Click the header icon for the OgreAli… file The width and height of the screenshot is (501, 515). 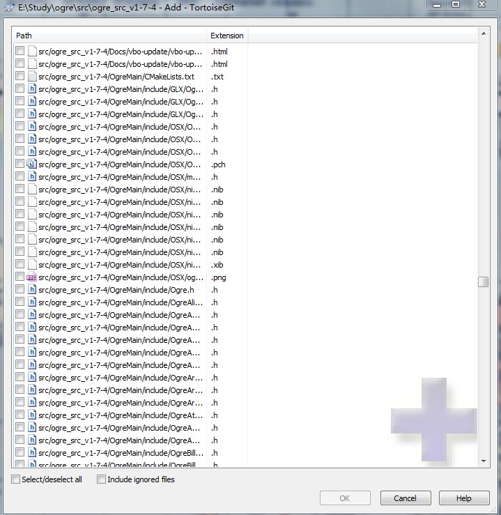32,302
